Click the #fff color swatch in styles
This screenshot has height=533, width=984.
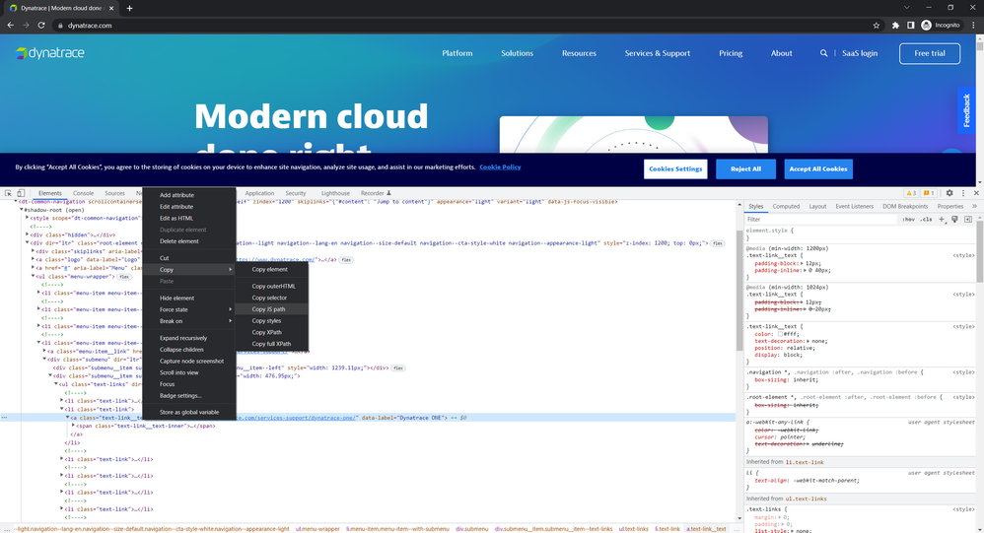click(x=782, y=333)
